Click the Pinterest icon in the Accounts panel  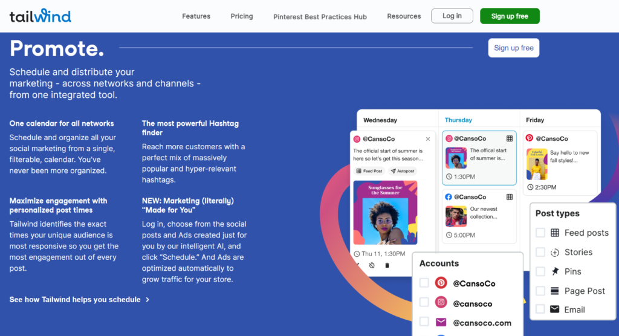coord(441,283)
